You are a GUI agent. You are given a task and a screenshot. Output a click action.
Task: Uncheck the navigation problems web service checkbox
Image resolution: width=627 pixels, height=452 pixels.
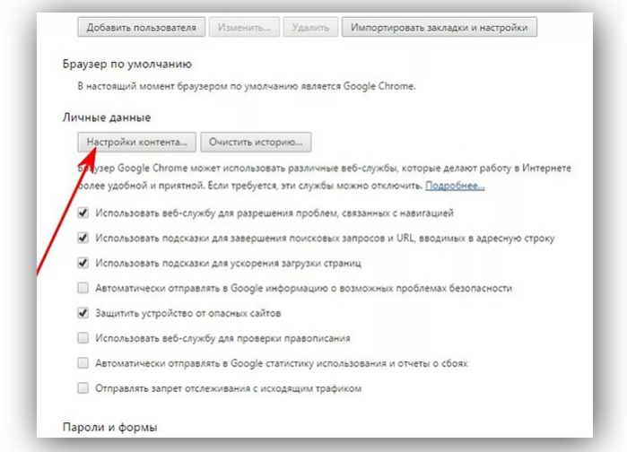tap(83, 213)
